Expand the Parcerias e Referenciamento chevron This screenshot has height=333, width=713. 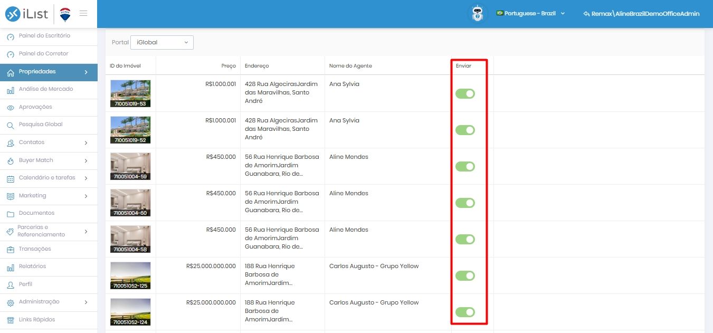pos(86,232)
